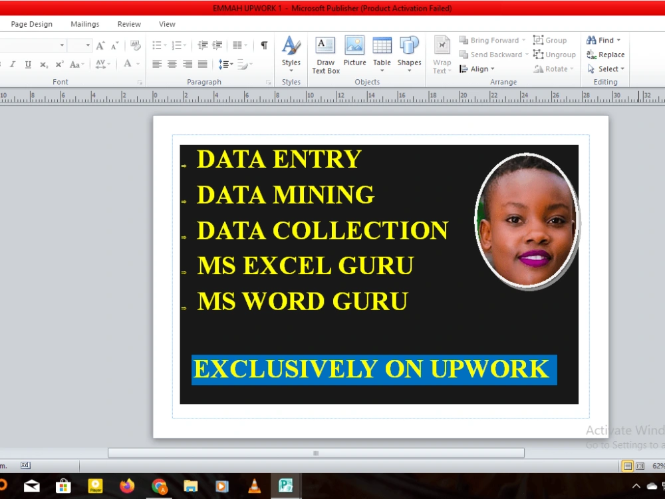Open Microsoft Store from the taskbar
665x499 pixels.
[x=63, y=486]
